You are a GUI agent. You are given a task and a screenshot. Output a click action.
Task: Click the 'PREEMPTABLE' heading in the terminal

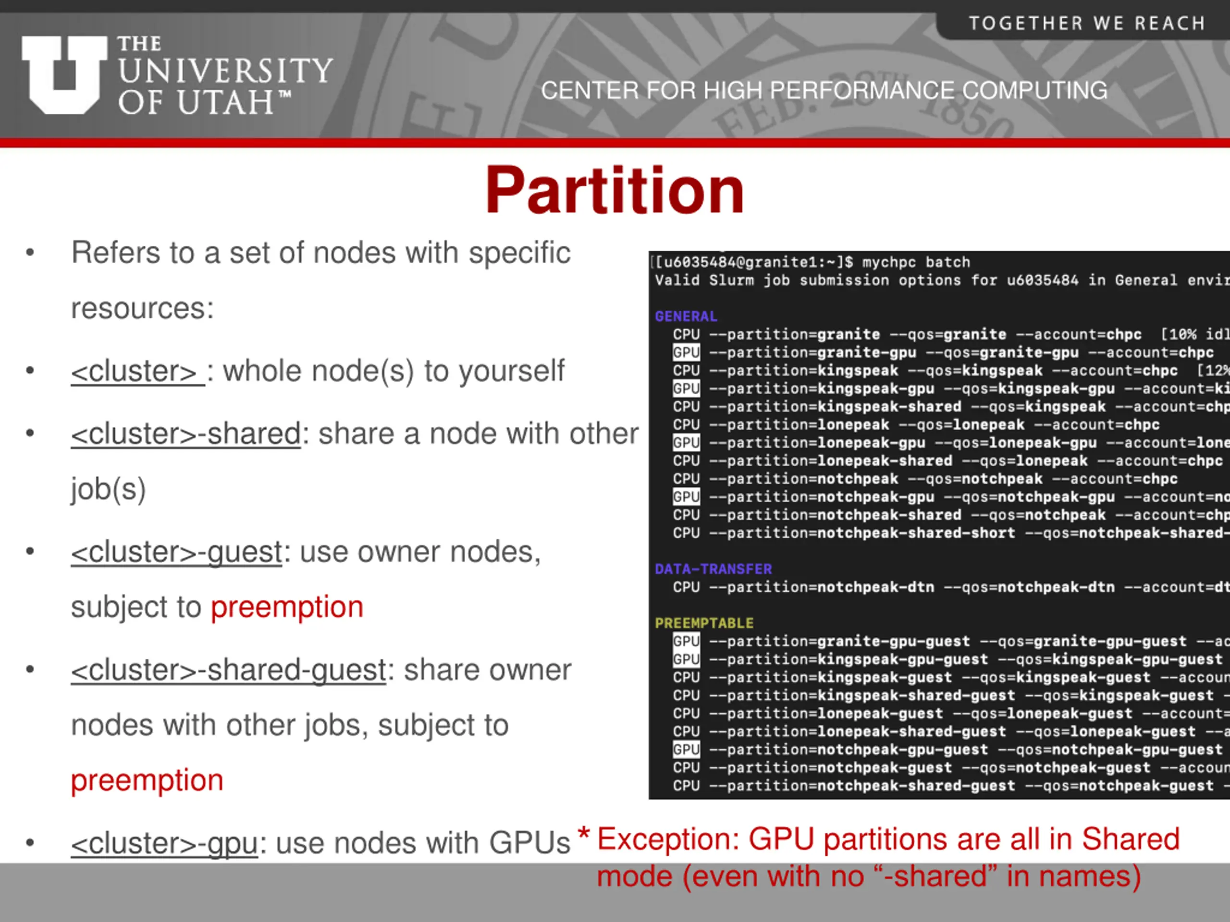(x=704, y=623)
